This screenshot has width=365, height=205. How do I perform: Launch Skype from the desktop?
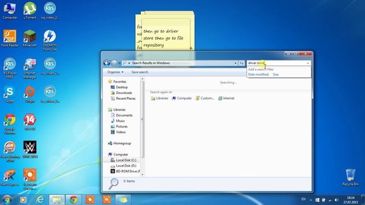[10, 95]
